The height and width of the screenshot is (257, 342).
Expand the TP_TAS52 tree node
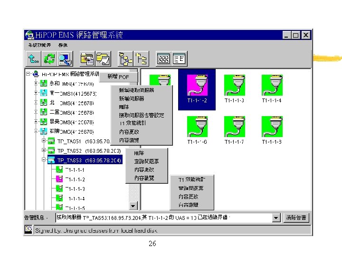click(x=44, y=150)
